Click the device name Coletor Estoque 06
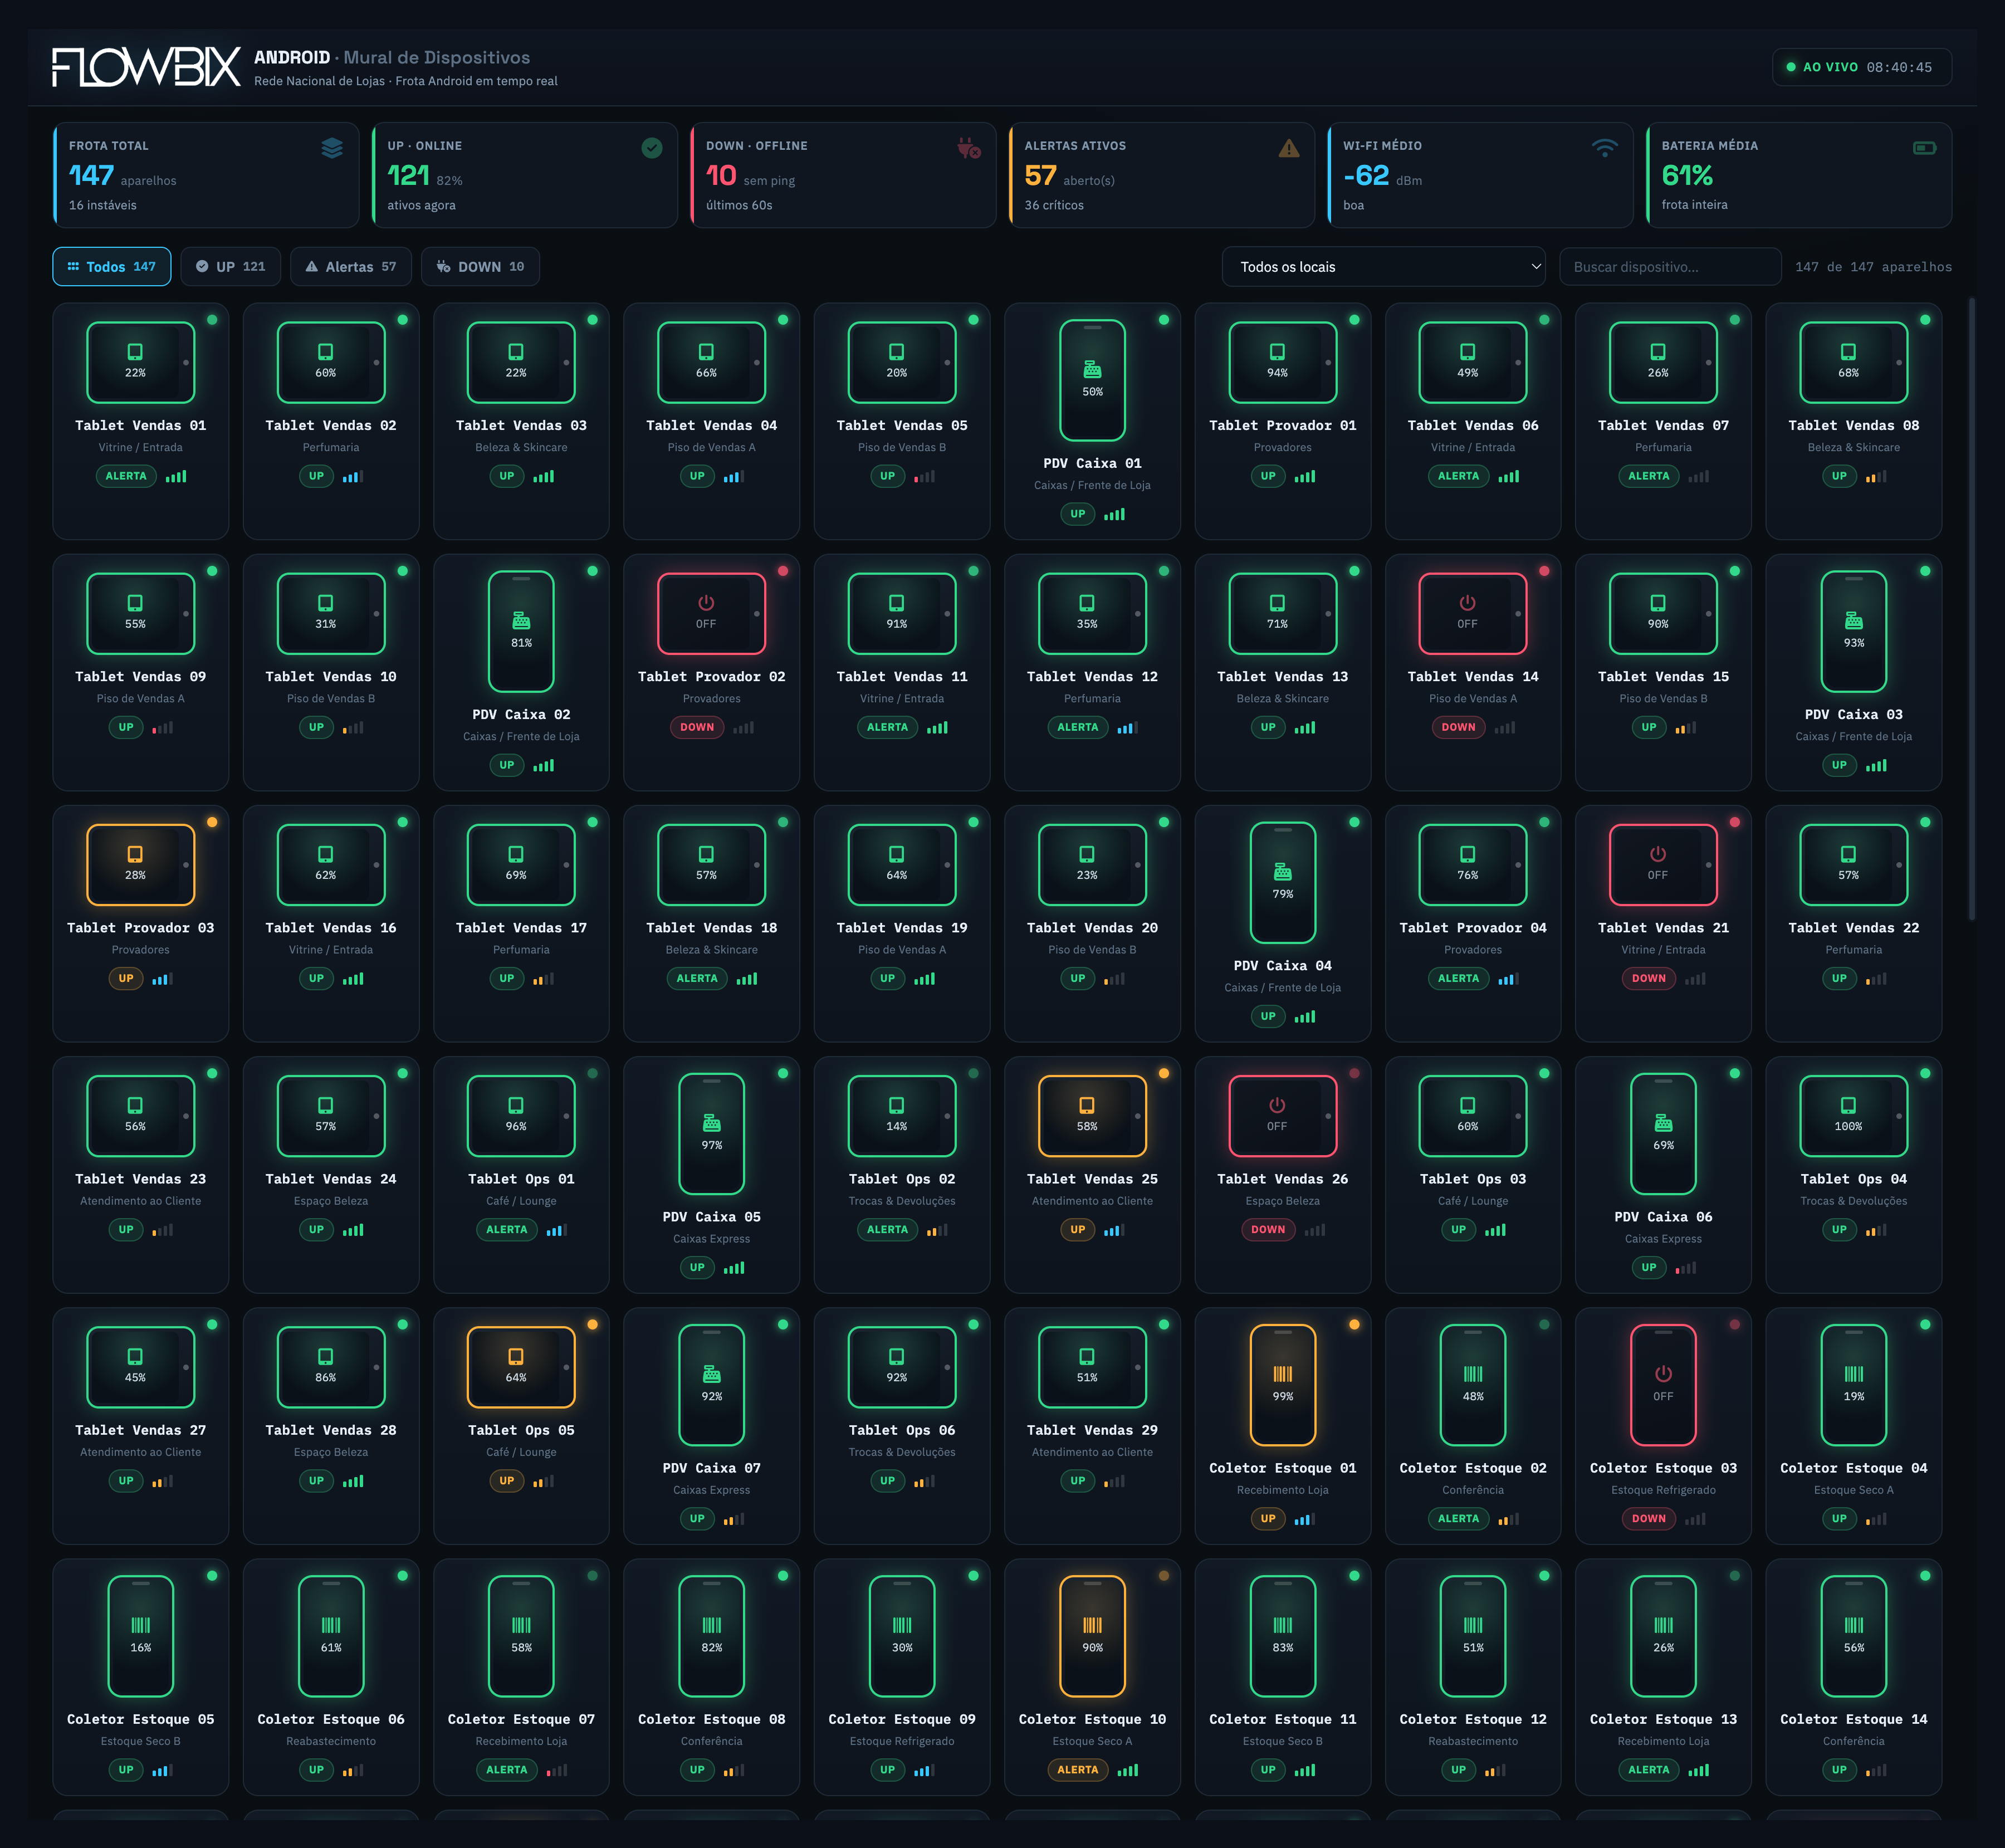Image resolution: width=2005 pixels, height=1848 pixels. (x=331, y=1719)
